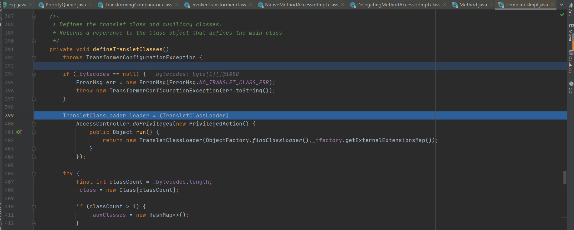Viewport: 574px width, 230px height.
Task: Show the hidden tabs dropdown list
Action: 562,5
